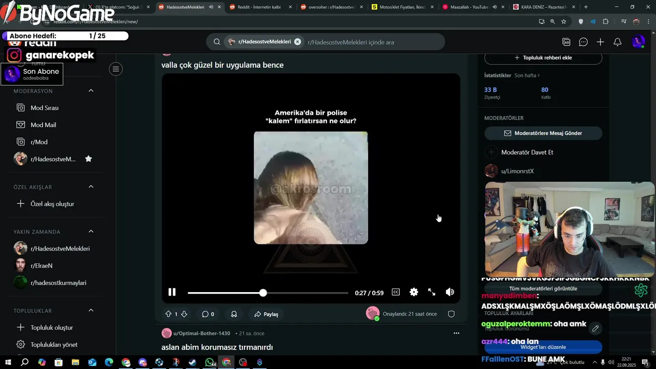Open notifications bell
Screen dimensions: 656x369
(x=618, y=42)
